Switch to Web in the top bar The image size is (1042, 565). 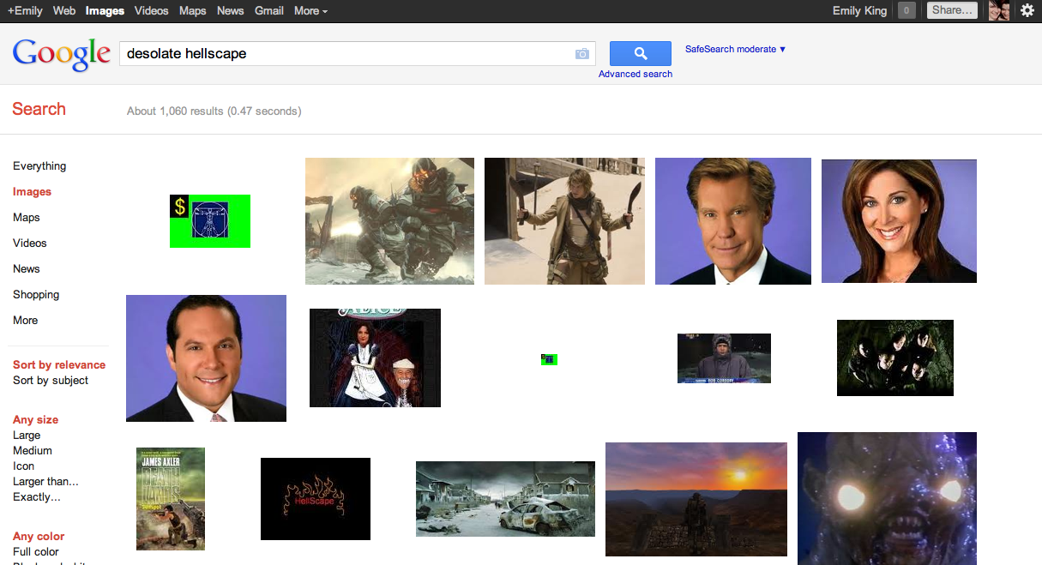pyautogui.click(x=63, y=10)
